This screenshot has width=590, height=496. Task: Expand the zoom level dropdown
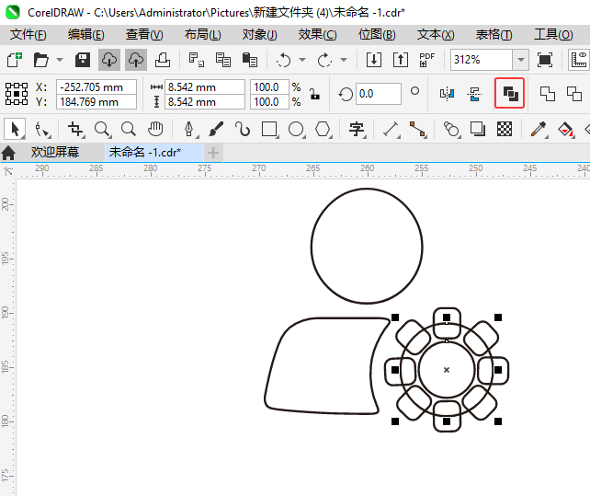pyautogui.click(x=521, y=60)
